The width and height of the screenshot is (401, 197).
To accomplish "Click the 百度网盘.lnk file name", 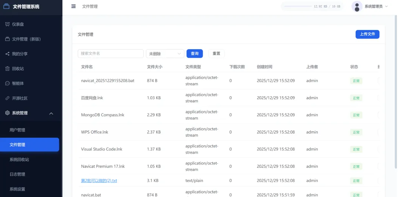I will point(92,98).
